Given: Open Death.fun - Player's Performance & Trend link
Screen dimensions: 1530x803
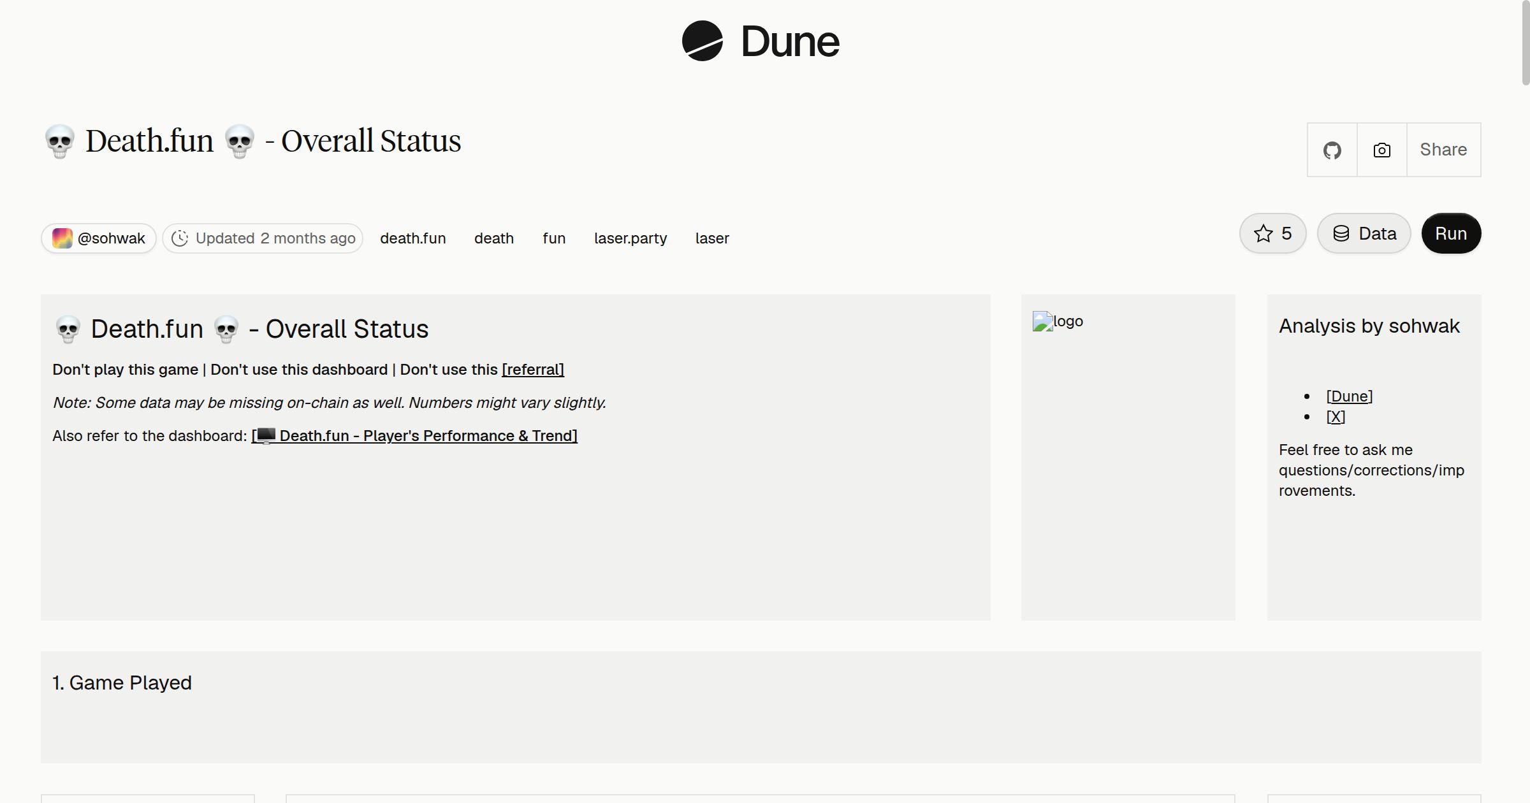Looking at the screenshot, I should [414, 436].
